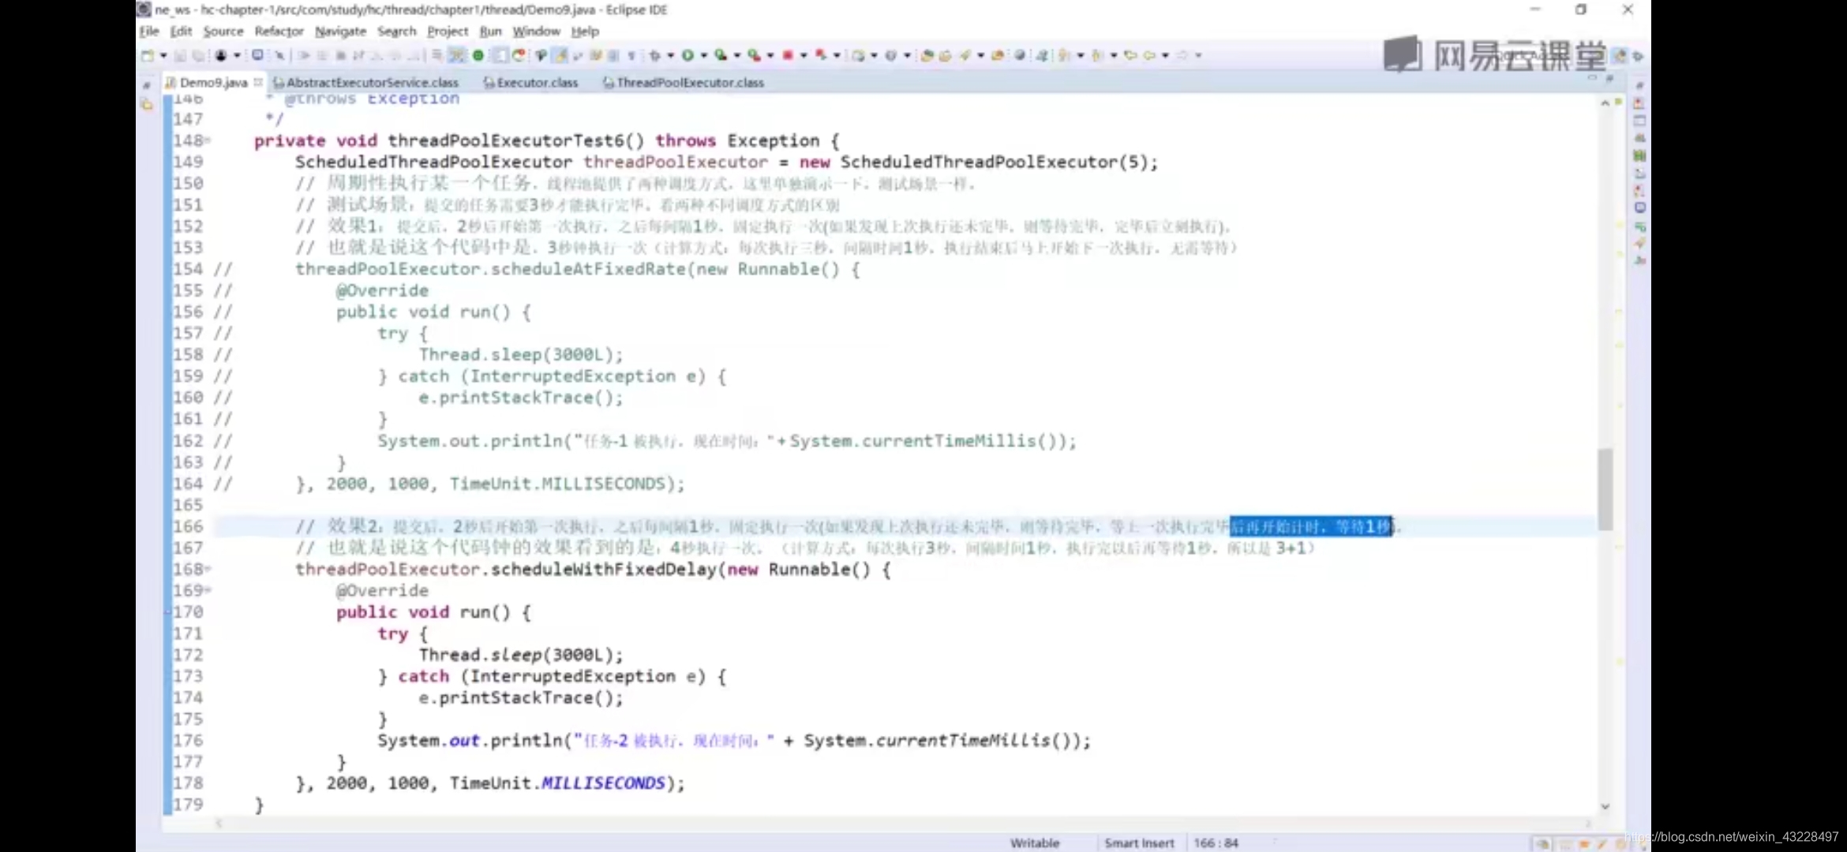This screenshot has width=1847, height=852.
Task: Open the Search menu
Action: point(396,32)
